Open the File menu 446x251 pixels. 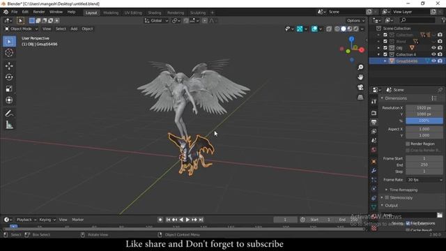14,12
